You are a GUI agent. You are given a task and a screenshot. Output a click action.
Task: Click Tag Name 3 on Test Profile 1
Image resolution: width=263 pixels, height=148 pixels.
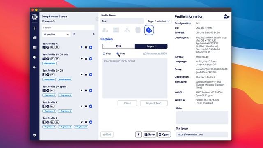point(81,127)
